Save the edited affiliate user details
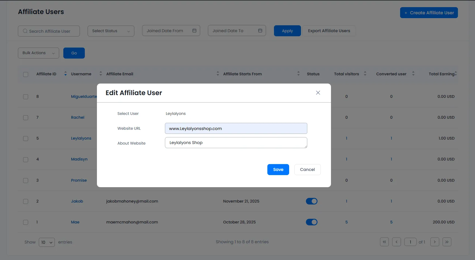Viewport: 475px width, 260px height. pyautogui.click(x=278, y=170)
